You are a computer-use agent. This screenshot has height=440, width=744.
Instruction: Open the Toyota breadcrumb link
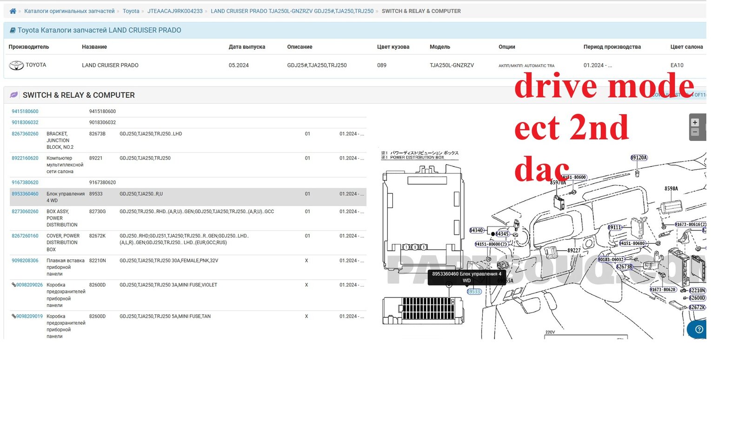click(x=131, y=11)
